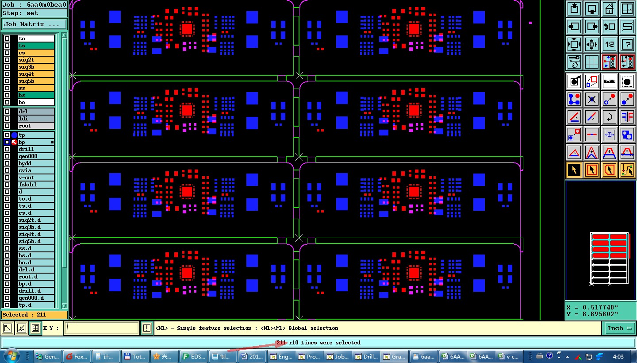
Task: Click the X Y coordinate input field
Action: point(102,328)
